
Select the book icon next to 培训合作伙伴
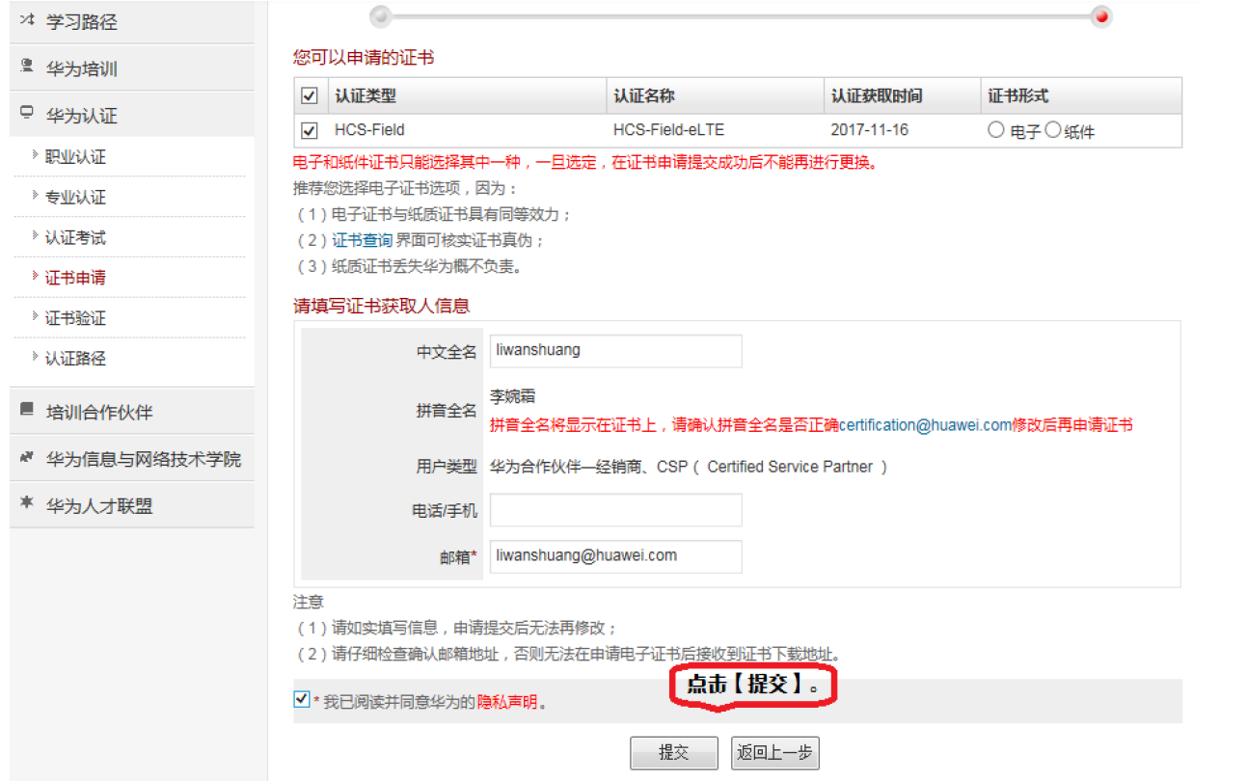pos(26,411)
